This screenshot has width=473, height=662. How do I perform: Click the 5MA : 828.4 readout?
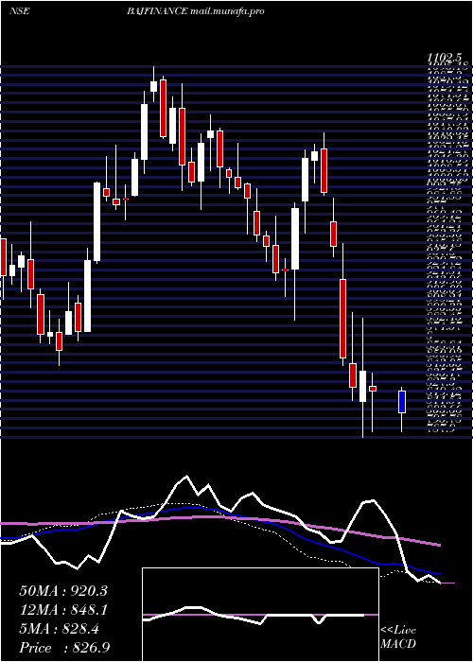point(60,629)
